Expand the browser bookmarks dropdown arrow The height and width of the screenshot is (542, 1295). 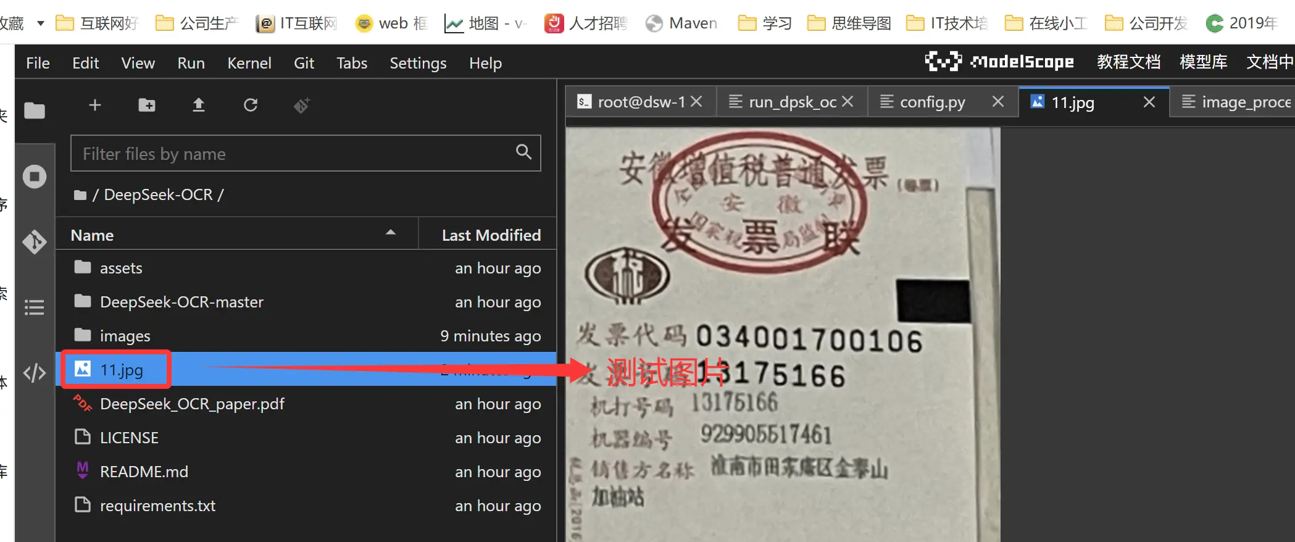coord(41,23)
